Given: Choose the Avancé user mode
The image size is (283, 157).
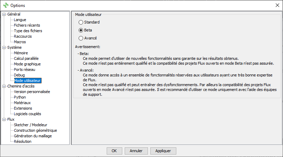Looking at the screenshot, I should [81, 38].
